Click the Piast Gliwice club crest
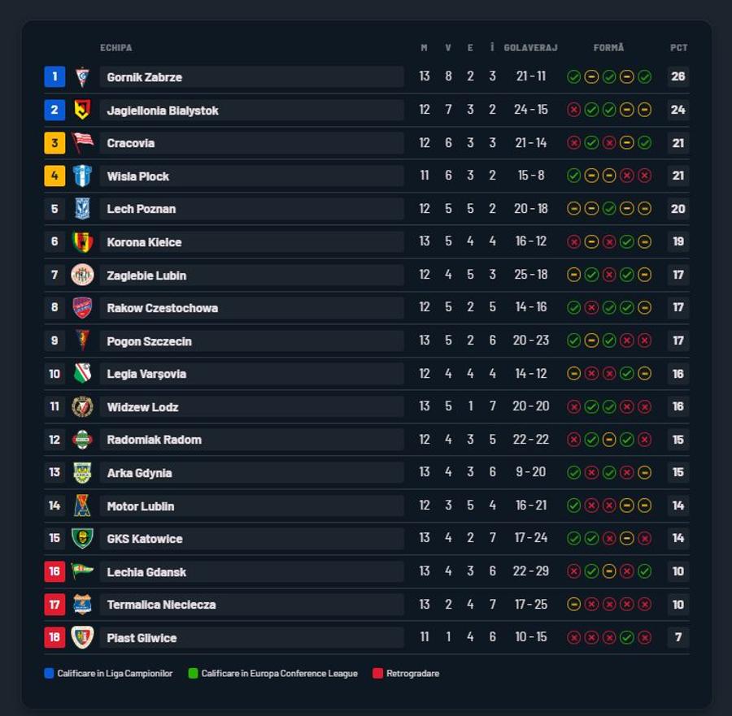The width and height of the screenshot is (732, 716). tap(83, 637)
